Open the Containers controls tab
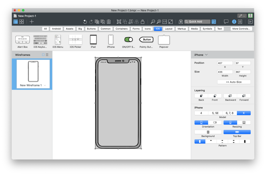Image resolution: width=266 pixels, height=175 pixels. point(122,29)
